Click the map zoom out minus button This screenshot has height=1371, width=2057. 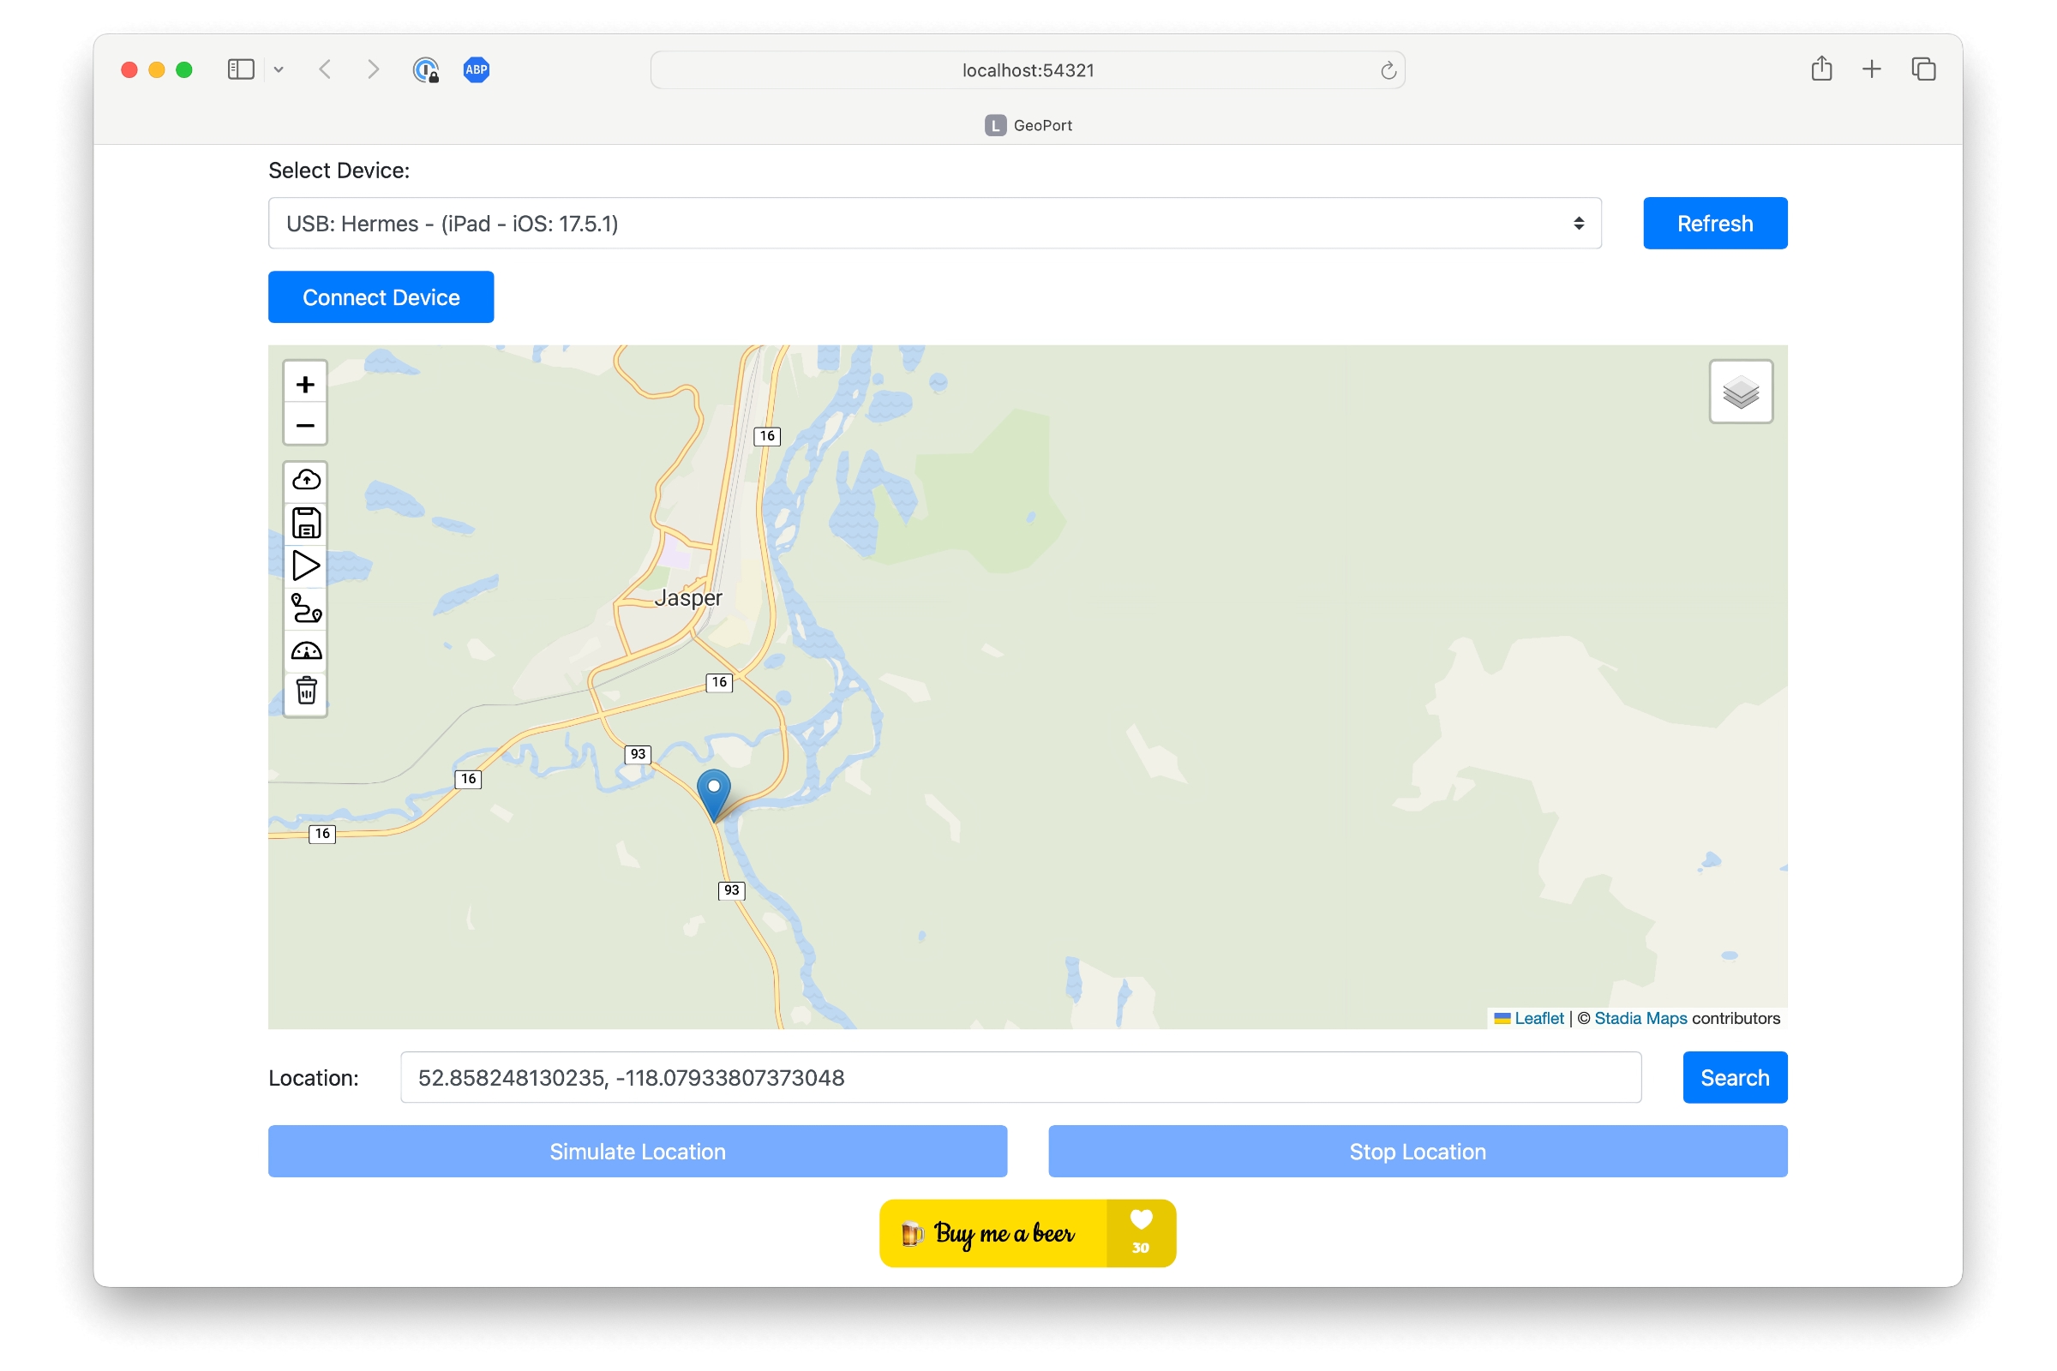(304, 425)
